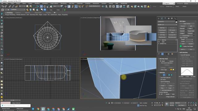Image resolution: width=198 pixels, height=111 pixels.
Task: Enable Use Stack Selection checkbox
Action: [160, 78]
